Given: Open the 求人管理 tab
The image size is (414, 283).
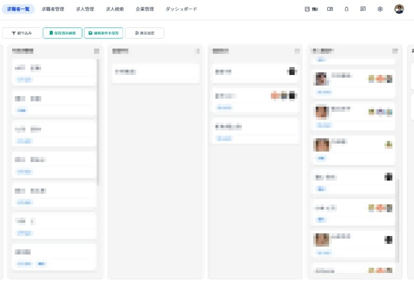Looking at the screenshot, I should tap(84, 9).
